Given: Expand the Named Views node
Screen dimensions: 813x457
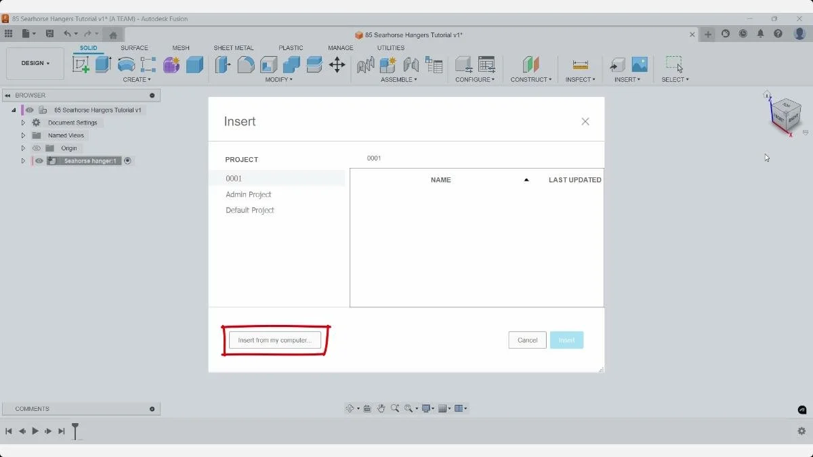Looking at the screenshot, I should pos(23,135).
